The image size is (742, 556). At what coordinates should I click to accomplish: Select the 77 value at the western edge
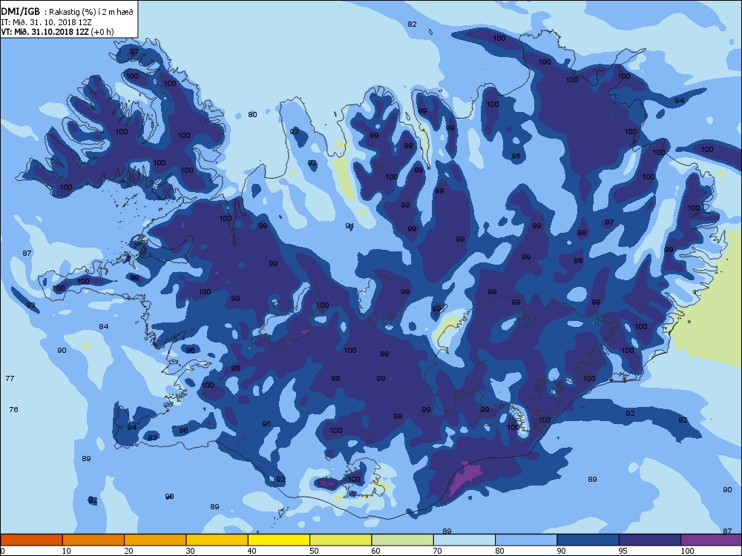10,379
